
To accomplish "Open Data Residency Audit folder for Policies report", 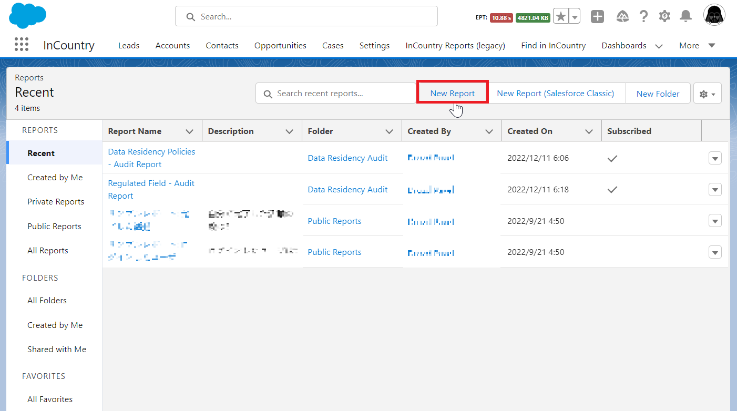I will tap(347, 158).
